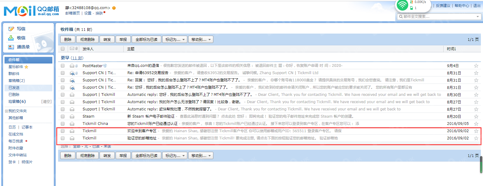Image resolution: width=483 pixels, height=186 pixels.
Task: Click the open-envelope icon on the PostMaster row
Action: coord(72,66)
